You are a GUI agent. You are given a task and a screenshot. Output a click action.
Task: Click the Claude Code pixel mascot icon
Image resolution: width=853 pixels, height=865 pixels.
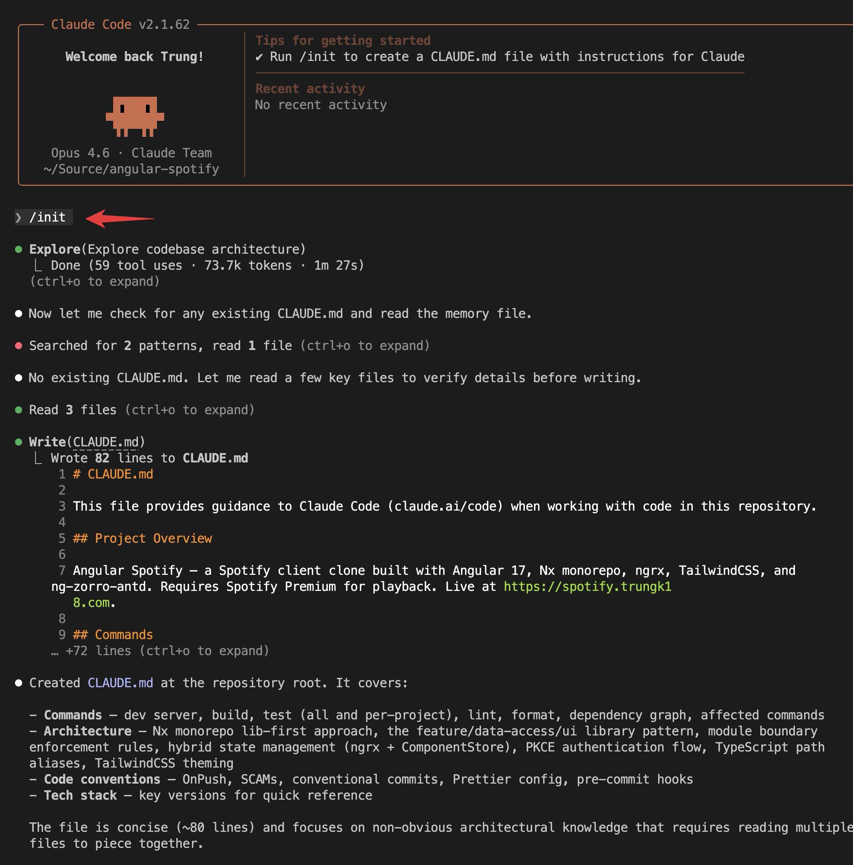[x=135, y=116]
